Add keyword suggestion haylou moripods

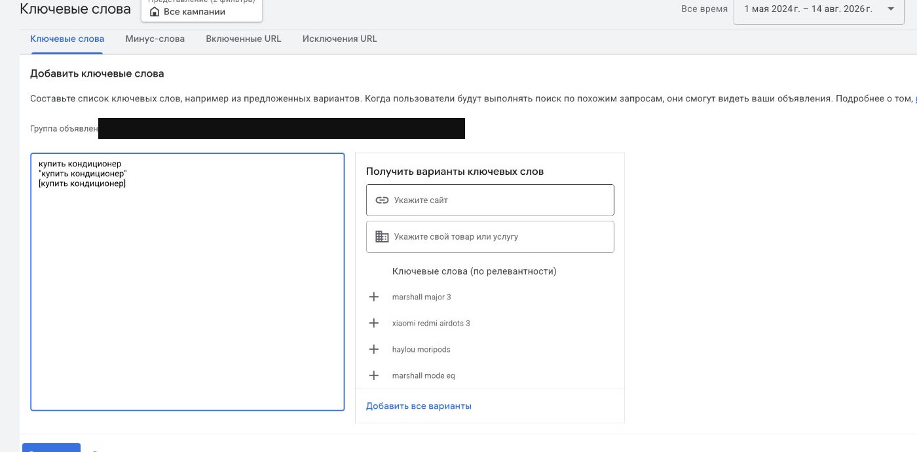374,350
